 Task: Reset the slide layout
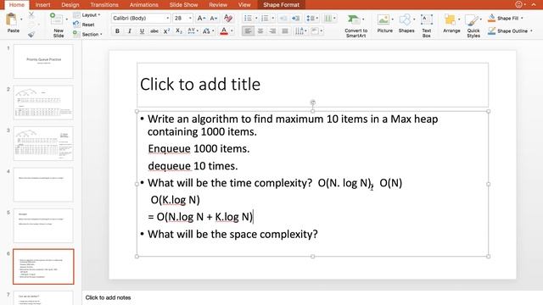pyautogui.click(x=84, y=25)
